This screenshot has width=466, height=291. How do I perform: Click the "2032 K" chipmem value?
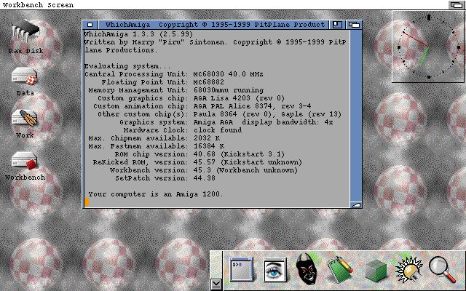coord(207,138)
